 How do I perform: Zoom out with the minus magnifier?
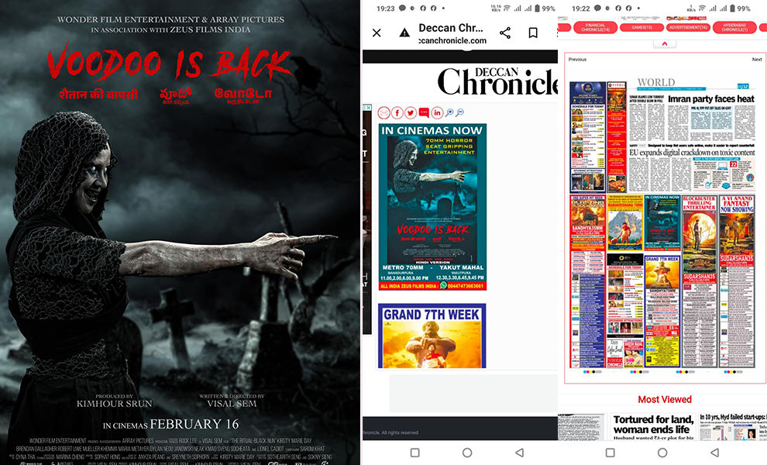click(460, 113)
